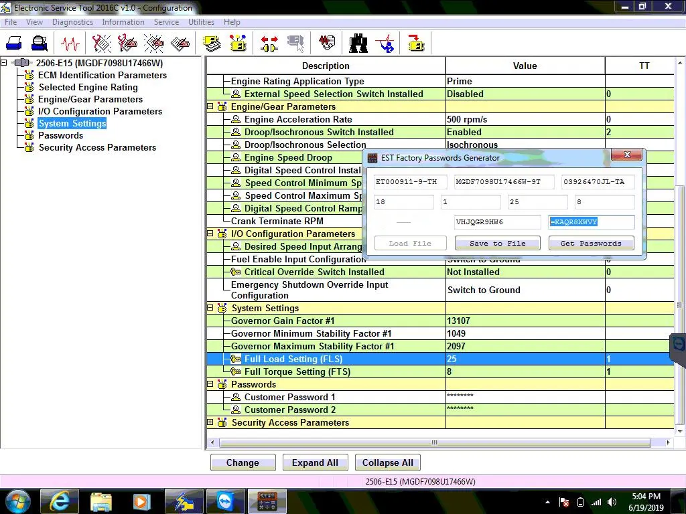Screen dimensions: 686x514
Task: Collapse the 2506-E15 root tree node
Action: coord(3,62)
